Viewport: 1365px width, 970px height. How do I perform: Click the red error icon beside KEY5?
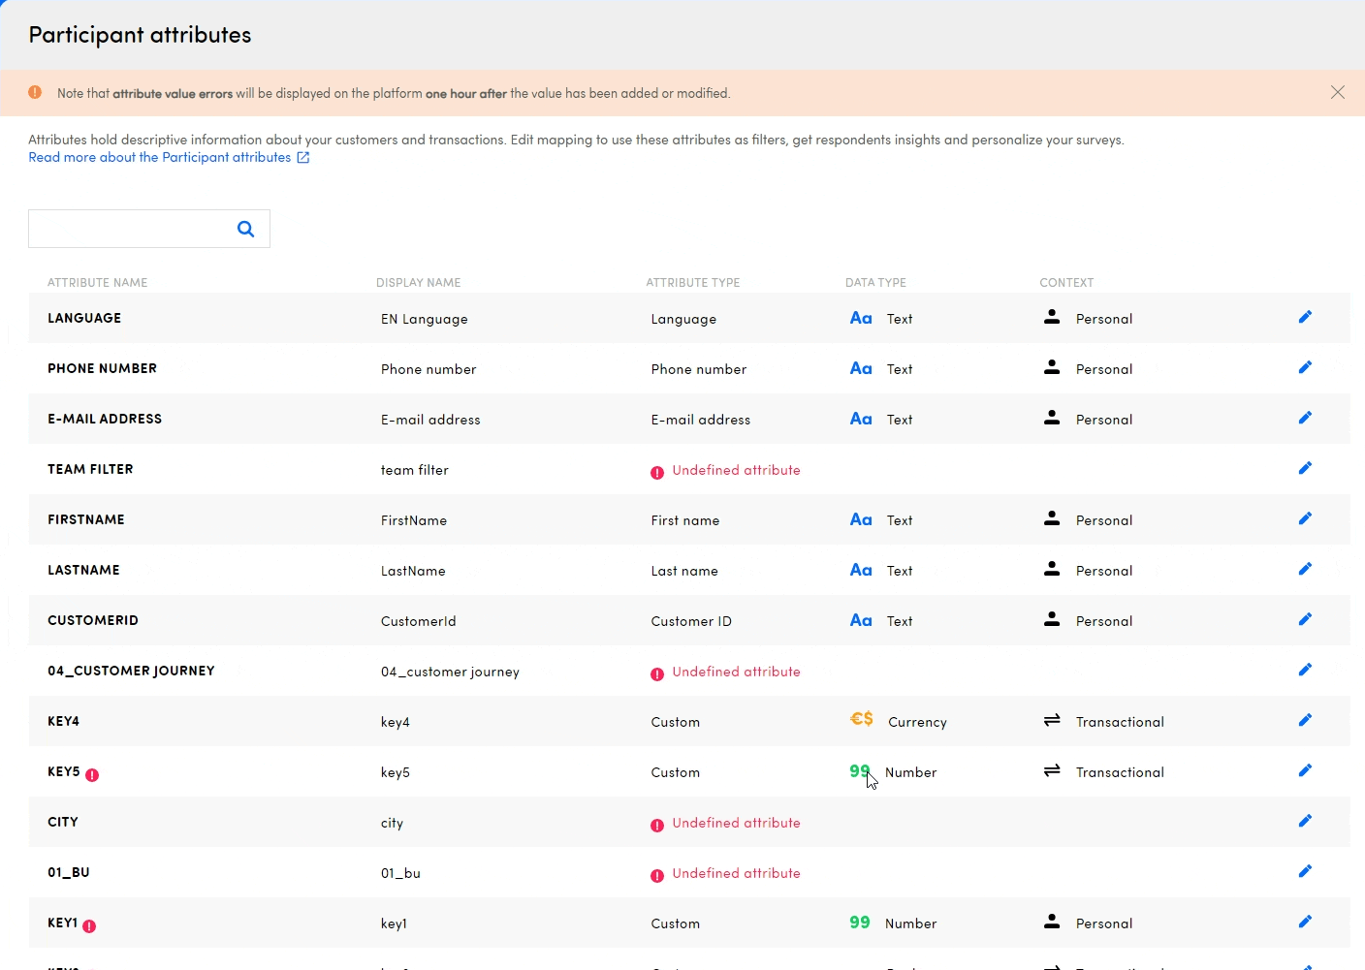[x=92, y=775]
